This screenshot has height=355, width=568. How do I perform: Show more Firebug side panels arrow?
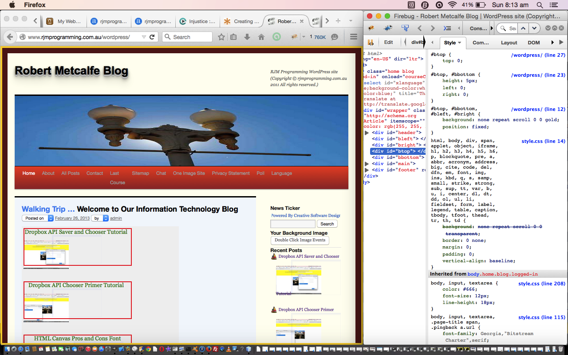tap(552, 43)
